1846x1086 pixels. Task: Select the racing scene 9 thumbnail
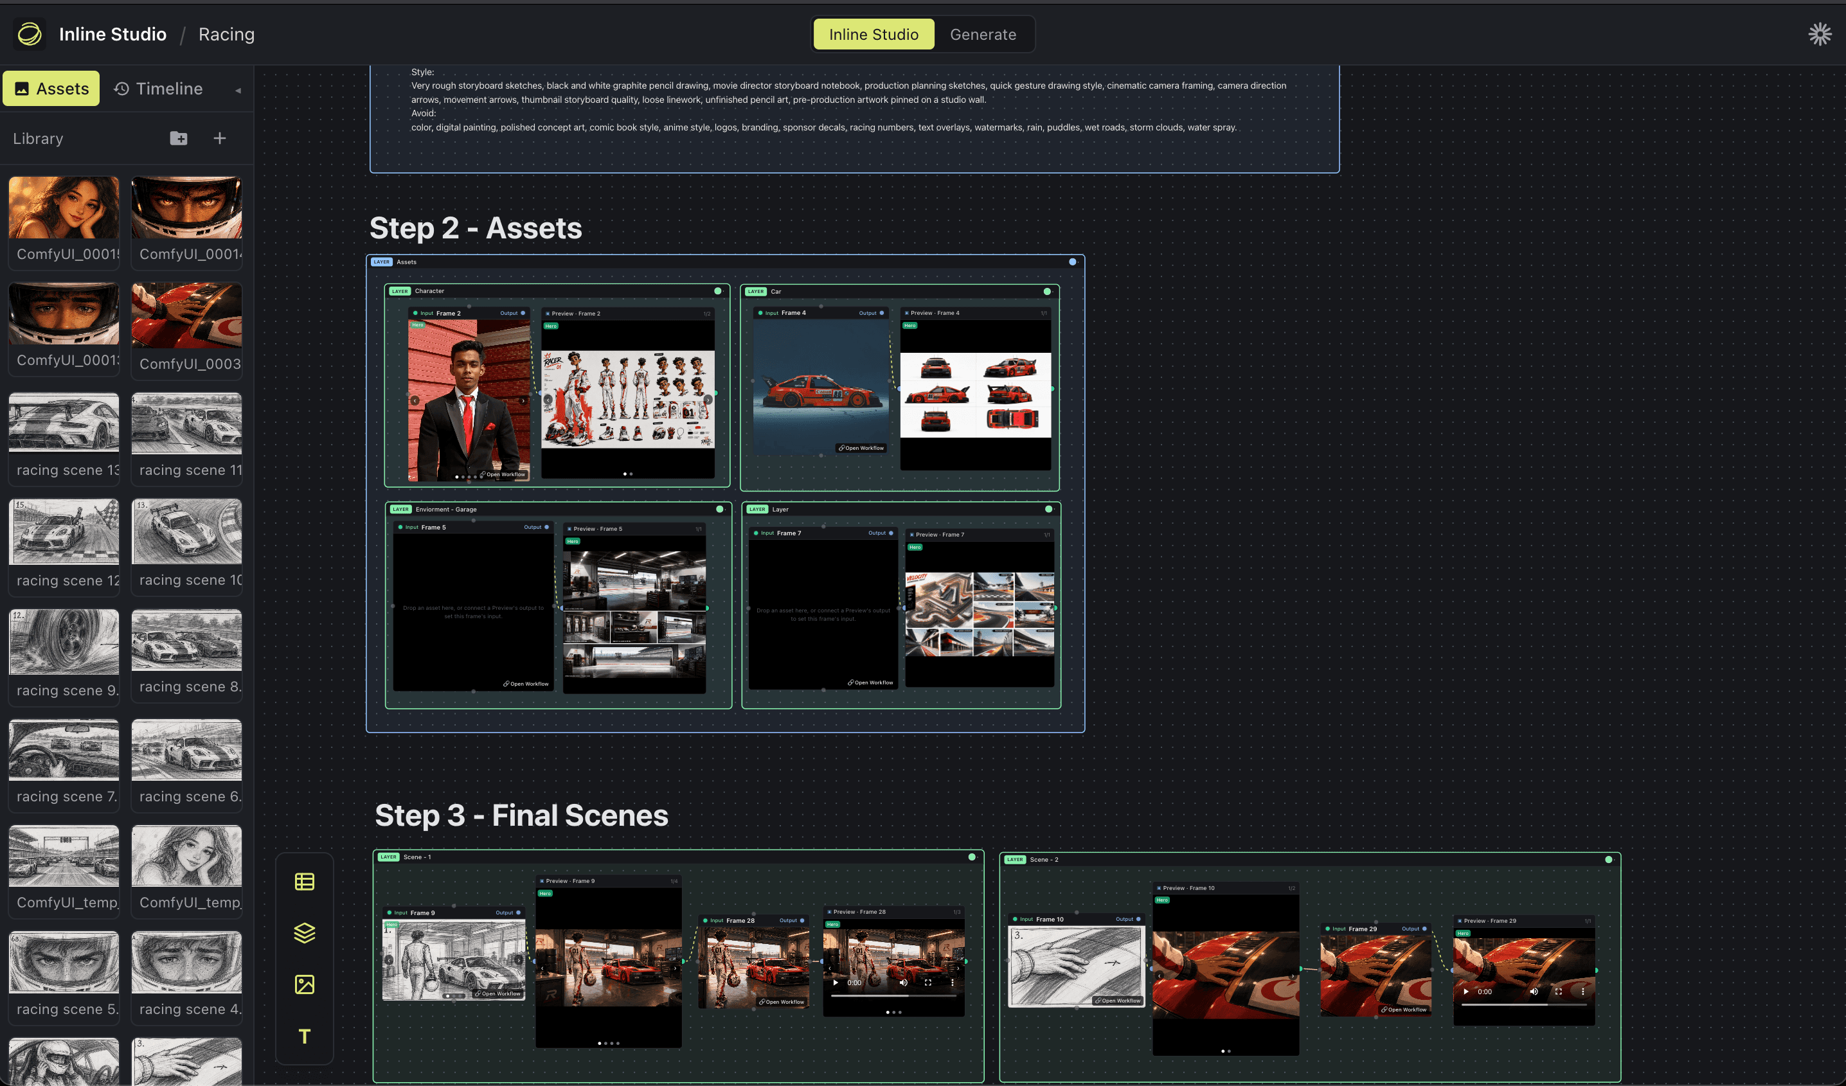click(x=64, y=642)
